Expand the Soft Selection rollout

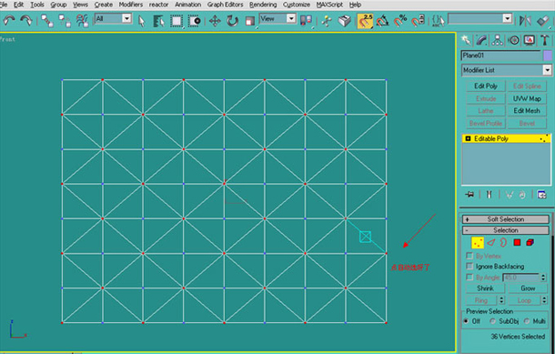click(506, 219)
